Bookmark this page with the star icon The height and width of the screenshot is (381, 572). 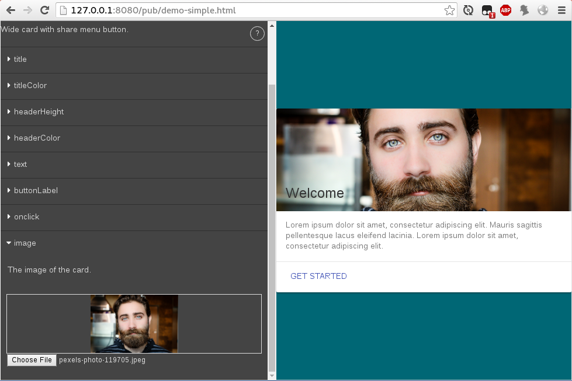pyautogui.click(x=449, y=10)
